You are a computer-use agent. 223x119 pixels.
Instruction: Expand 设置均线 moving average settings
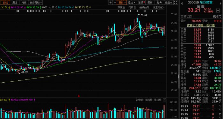(159, 7)
